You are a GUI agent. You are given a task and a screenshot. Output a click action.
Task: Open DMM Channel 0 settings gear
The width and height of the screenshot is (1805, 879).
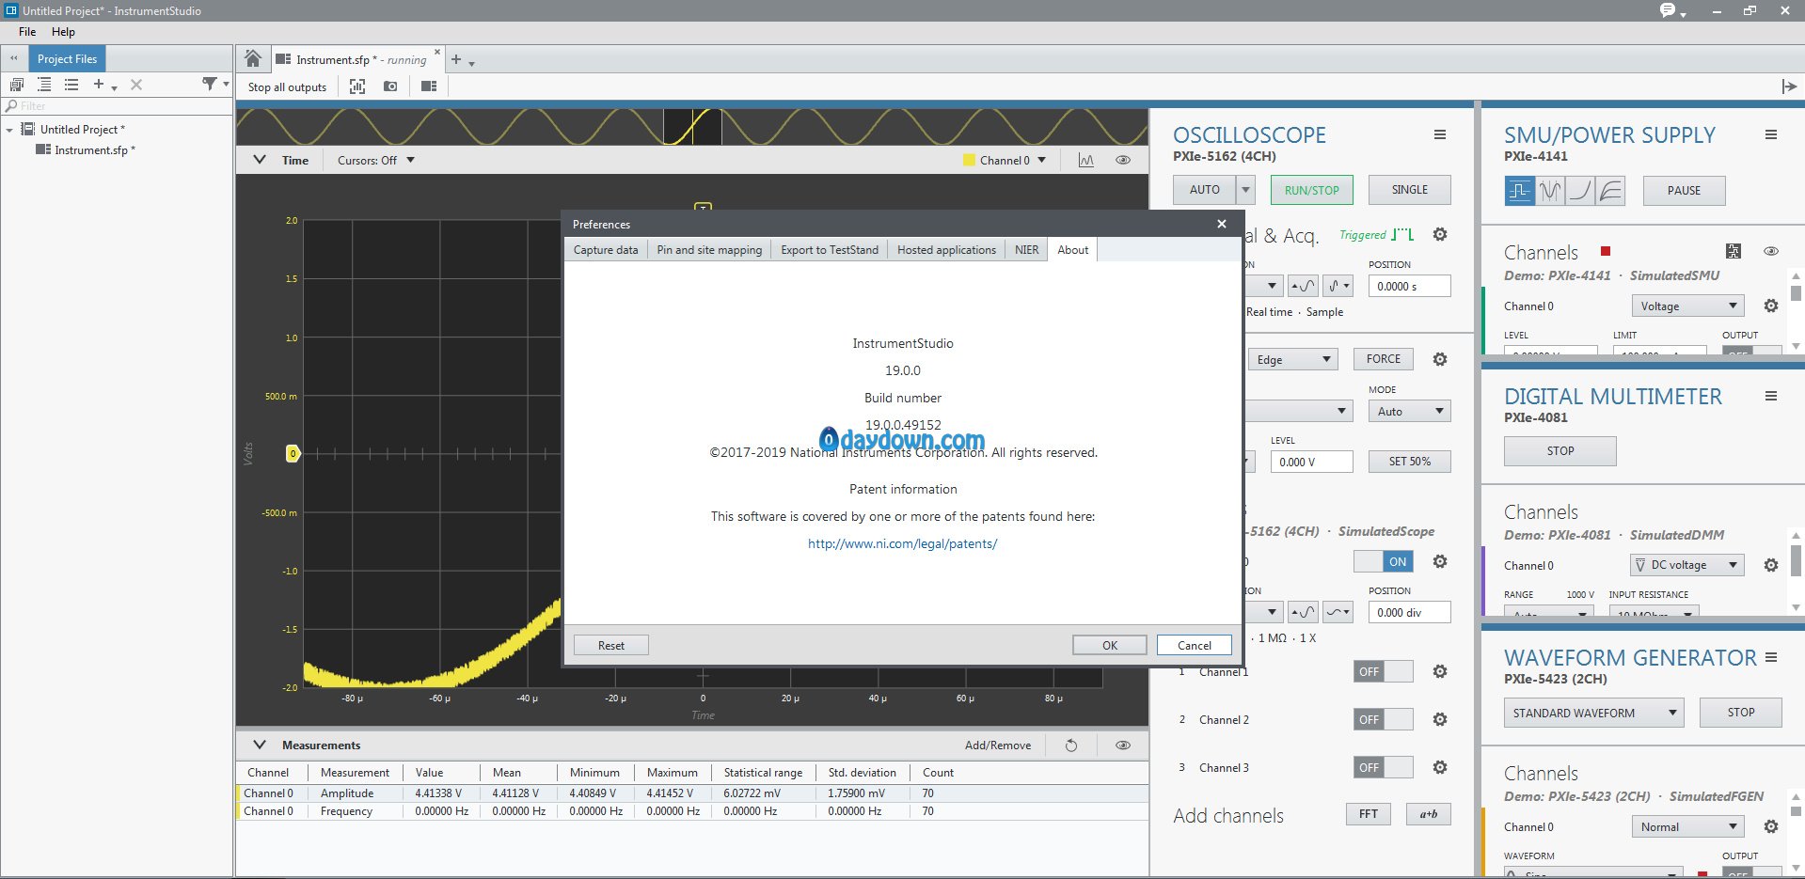coord(1771,566)
